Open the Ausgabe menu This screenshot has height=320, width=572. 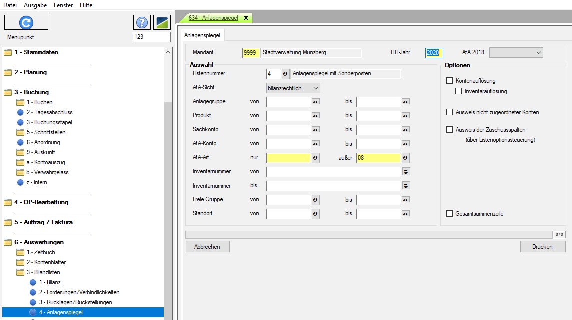34,5
